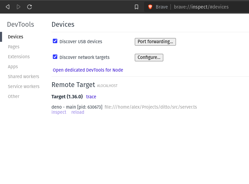Viewport: 249px width, 184px height.
Task: Toggle Discover network targets checkbox
Action: pyautogui.click(x=55, y=57)
